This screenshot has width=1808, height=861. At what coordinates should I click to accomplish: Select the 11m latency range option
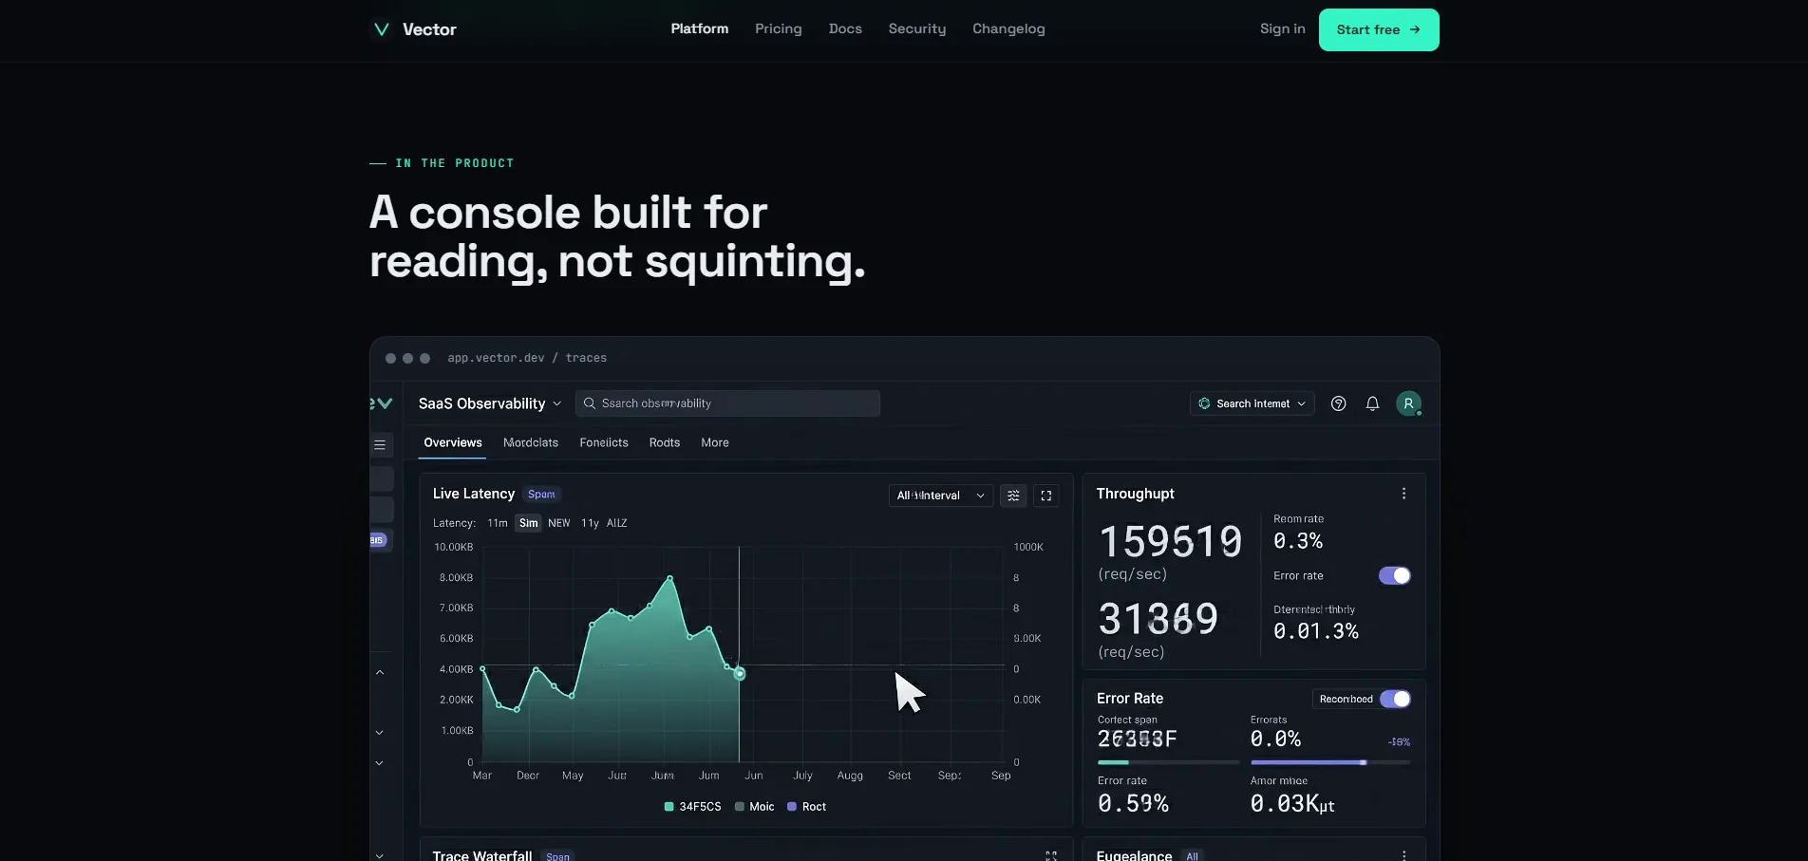click(x=498, y=523)
